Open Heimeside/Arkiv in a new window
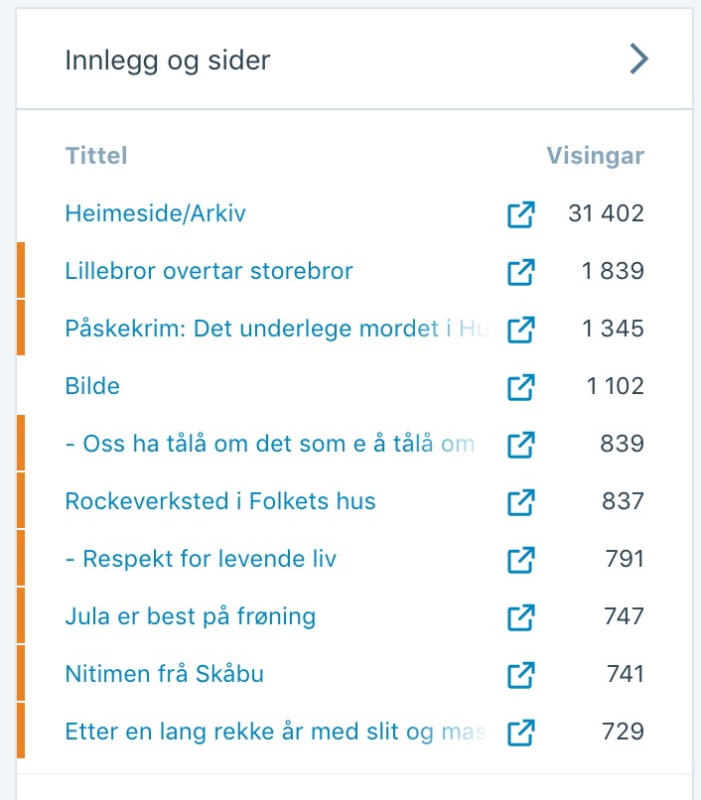701x800 pixels. click(521, 214)
